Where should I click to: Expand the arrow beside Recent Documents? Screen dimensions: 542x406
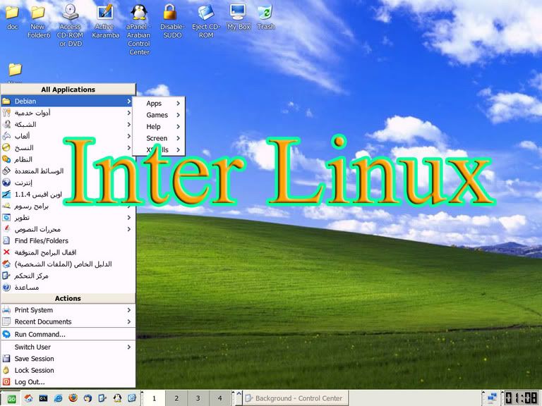(x=128, y=321)
